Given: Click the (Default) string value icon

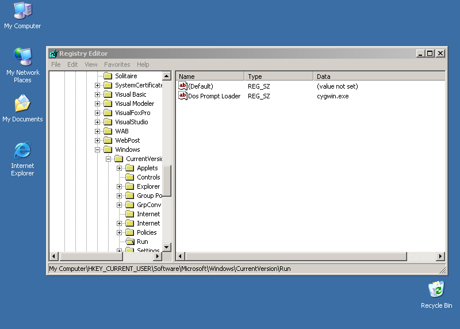Looking at the screenshot, I should pos(183,86).
